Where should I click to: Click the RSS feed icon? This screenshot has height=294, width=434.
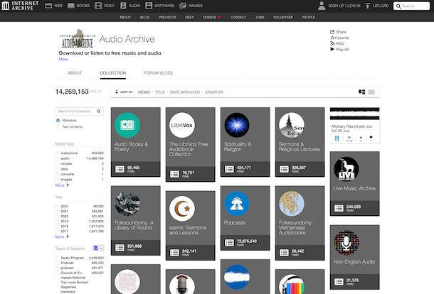(x=332, y=43)
